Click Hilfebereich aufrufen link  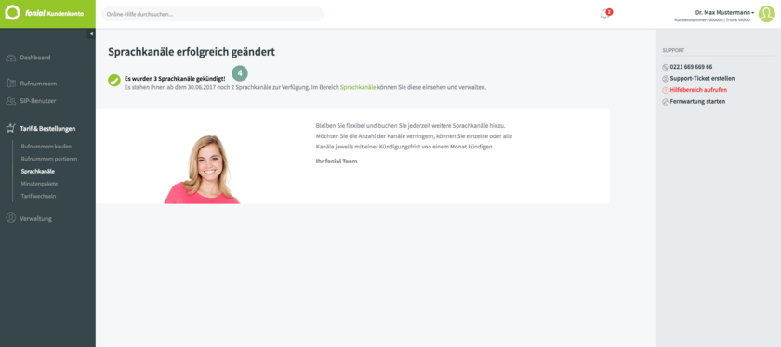[x=698, y=90]
